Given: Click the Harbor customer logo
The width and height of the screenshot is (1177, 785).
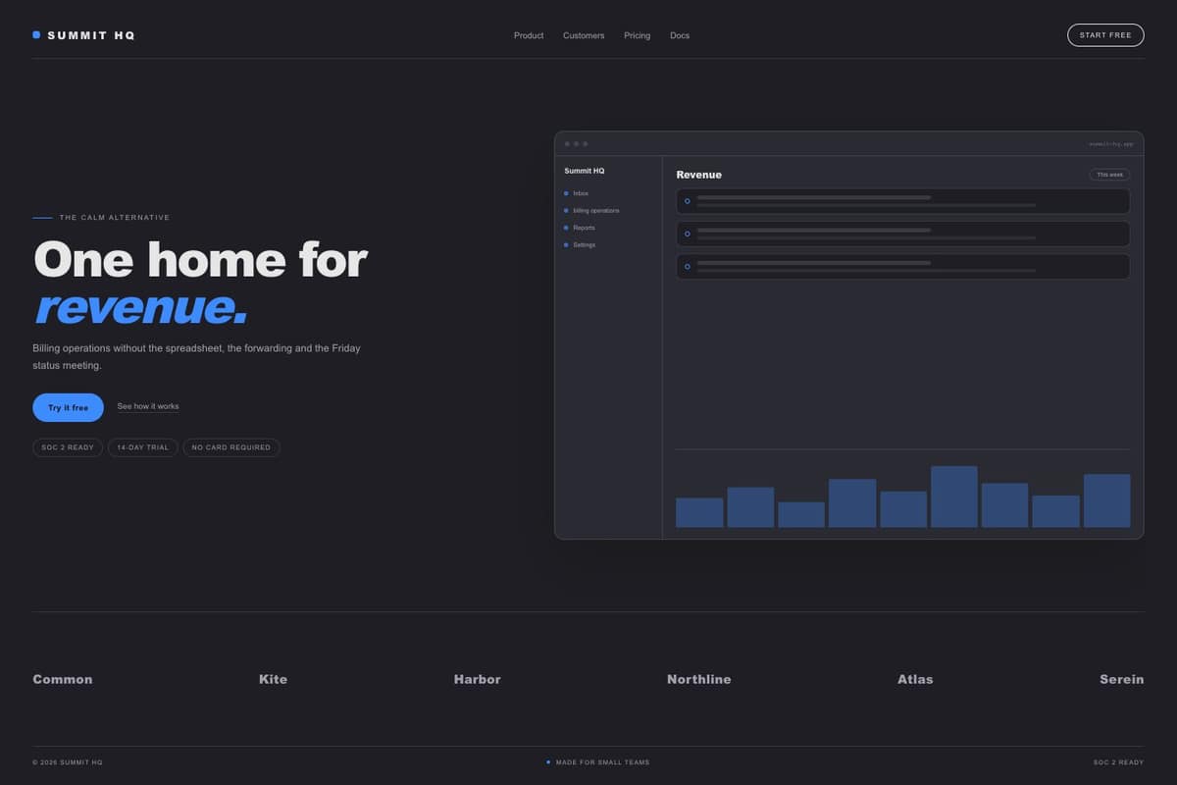Looking at the screenshot, I should coord(477,679).
